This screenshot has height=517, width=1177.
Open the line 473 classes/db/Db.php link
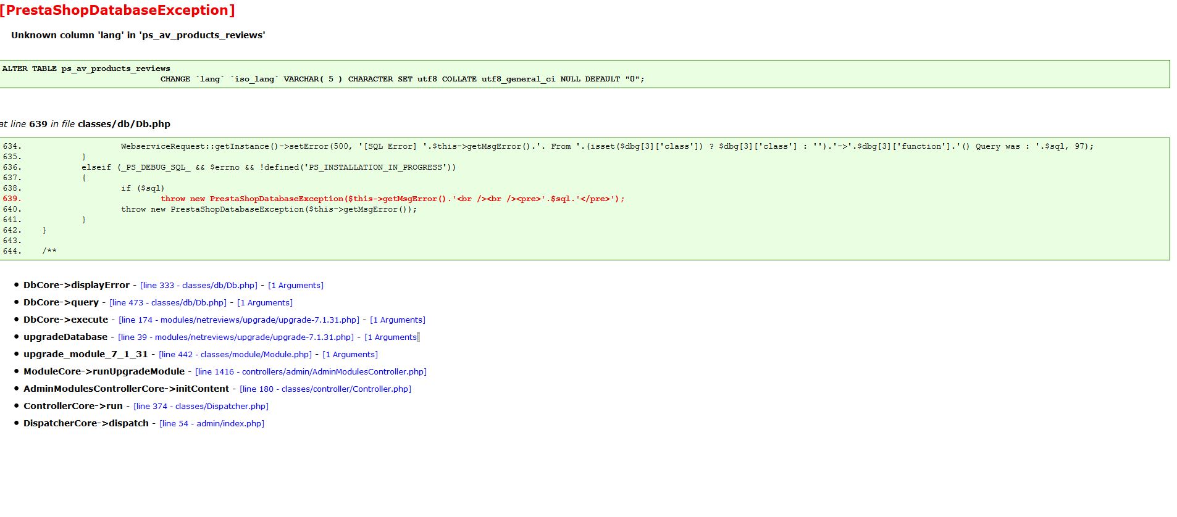coord(168,303)
